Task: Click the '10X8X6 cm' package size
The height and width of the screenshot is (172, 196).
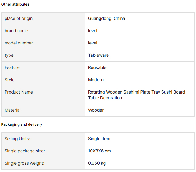Action: coord(99,151)
